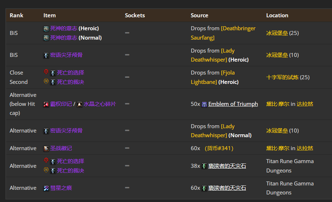Image resolution: width=332 pixels, height=202 pixels.
Task: Click the 圣战徽记 item icon
Action: pos(46,148)
